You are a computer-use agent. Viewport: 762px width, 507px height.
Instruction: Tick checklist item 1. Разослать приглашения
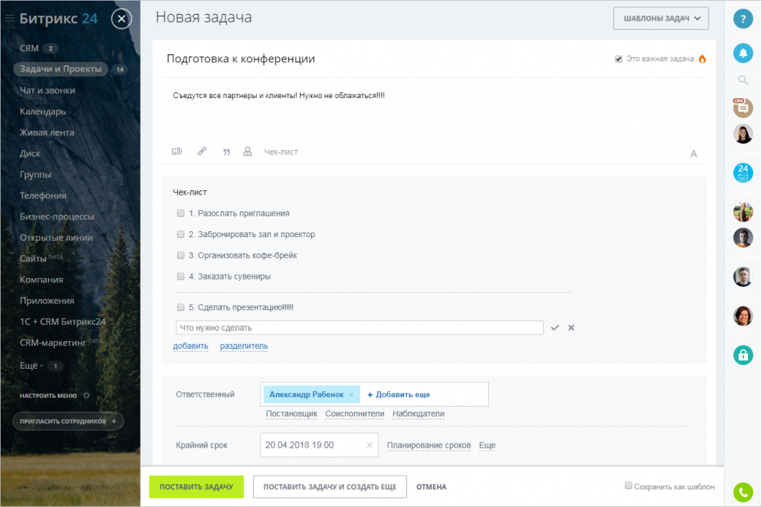point(181,213)
